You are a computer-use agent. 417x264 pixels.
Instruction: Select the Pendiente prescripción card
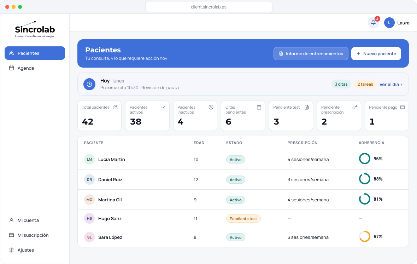click(x=339, y=116)
